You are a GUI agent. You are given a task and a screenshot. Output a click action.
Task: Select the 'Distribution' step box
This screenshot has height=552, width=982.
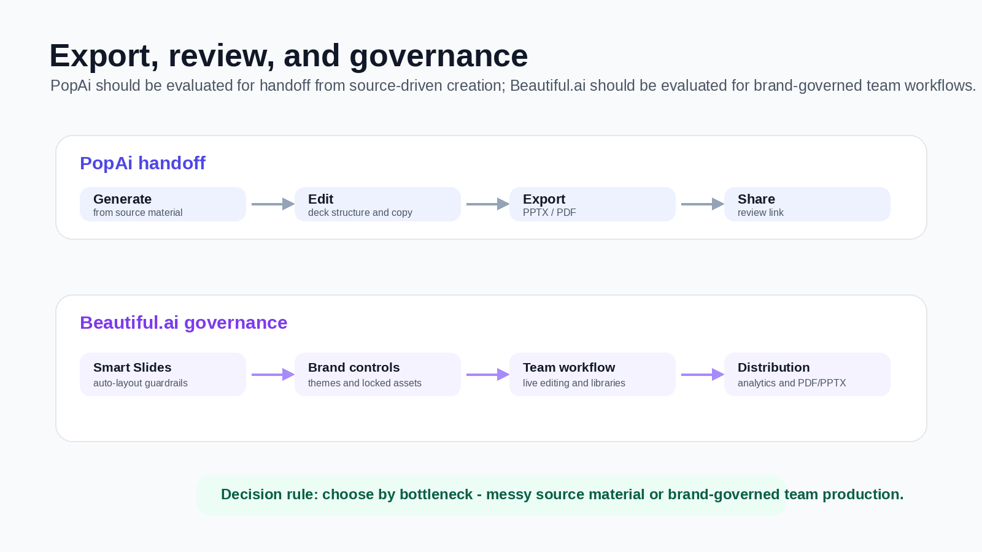point(807,374)
